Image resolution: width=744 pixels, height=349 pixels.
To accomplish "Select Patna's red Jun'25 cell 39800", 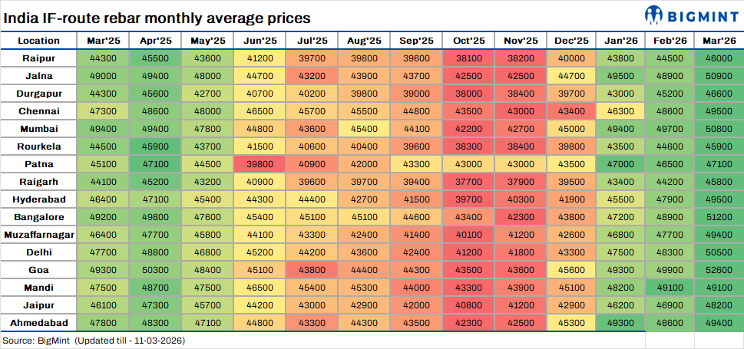I will (259, 163).
